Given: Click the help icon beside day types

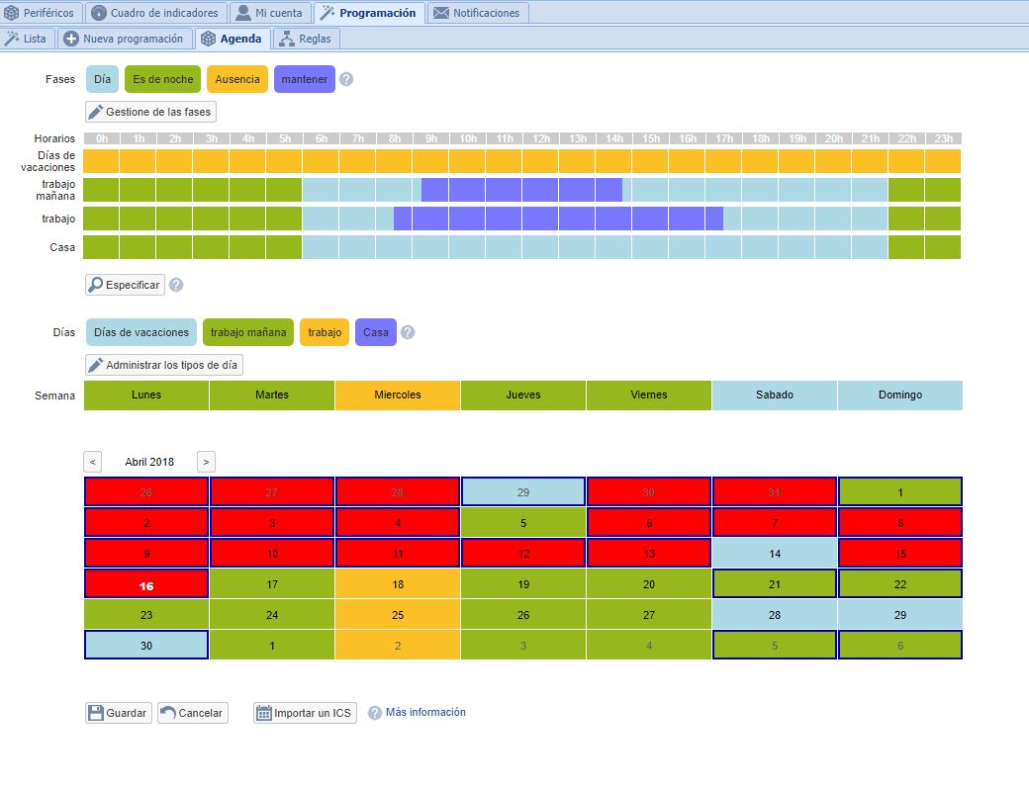Looking at the screenshot, I should (x=408, y=332).
